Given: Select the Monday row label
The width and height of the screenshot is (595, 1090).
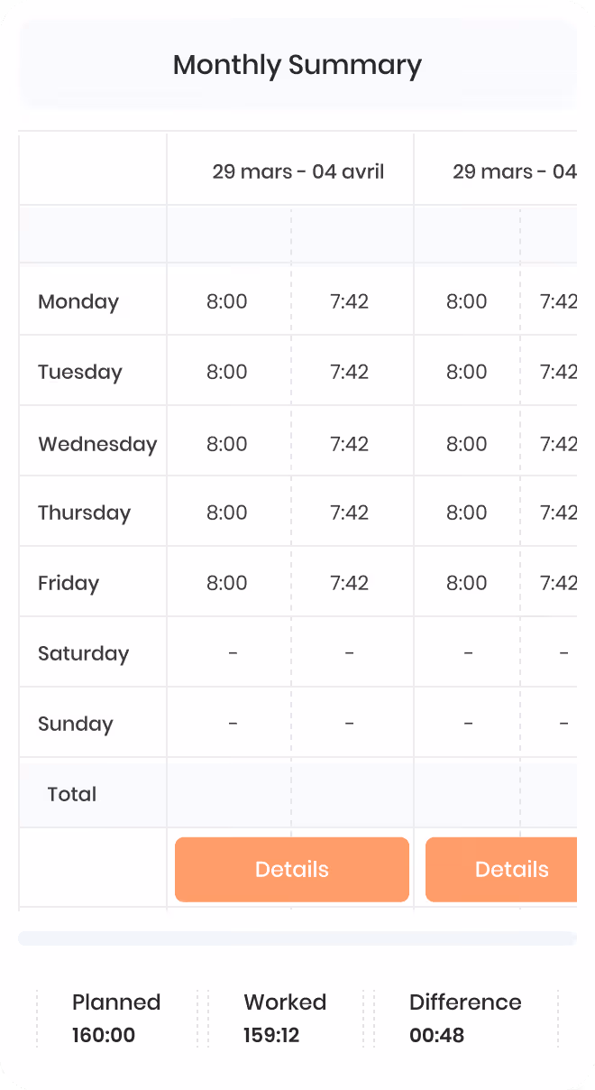Looking at the screenshot, I should click(78, 301).
